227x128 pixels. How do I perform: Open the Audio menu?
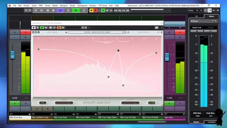34,6
